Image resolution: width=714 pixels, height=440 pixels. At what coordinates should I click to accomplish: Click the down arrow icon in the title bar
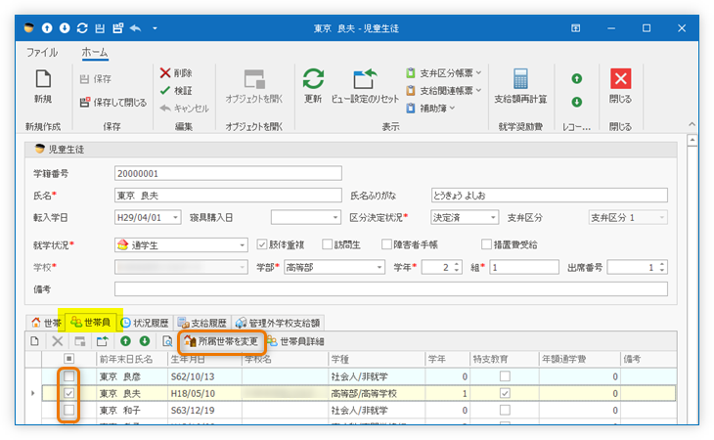[65, 28]
